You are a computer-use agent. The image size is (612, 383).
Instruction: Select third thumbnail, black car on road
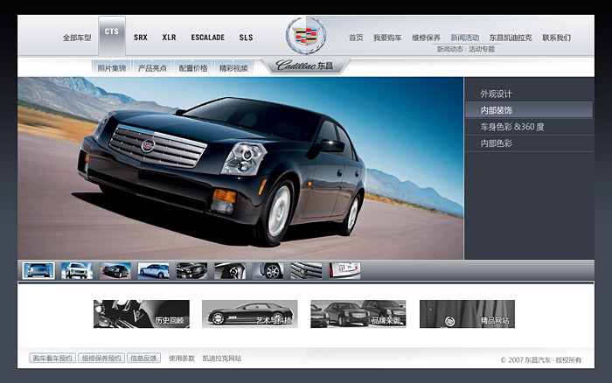click(x=115, y=270)
